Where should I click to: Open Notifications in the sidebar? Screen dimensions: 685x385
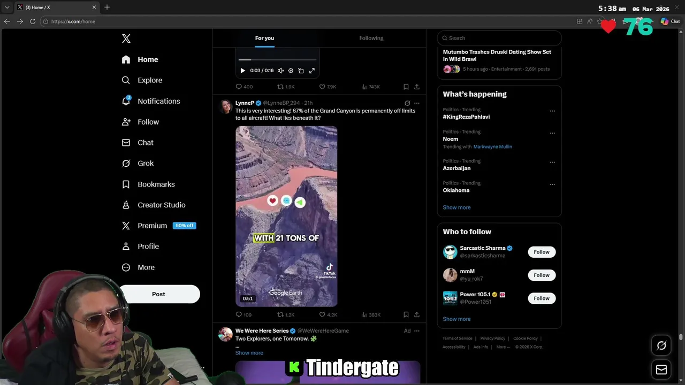tap(151, 101)
